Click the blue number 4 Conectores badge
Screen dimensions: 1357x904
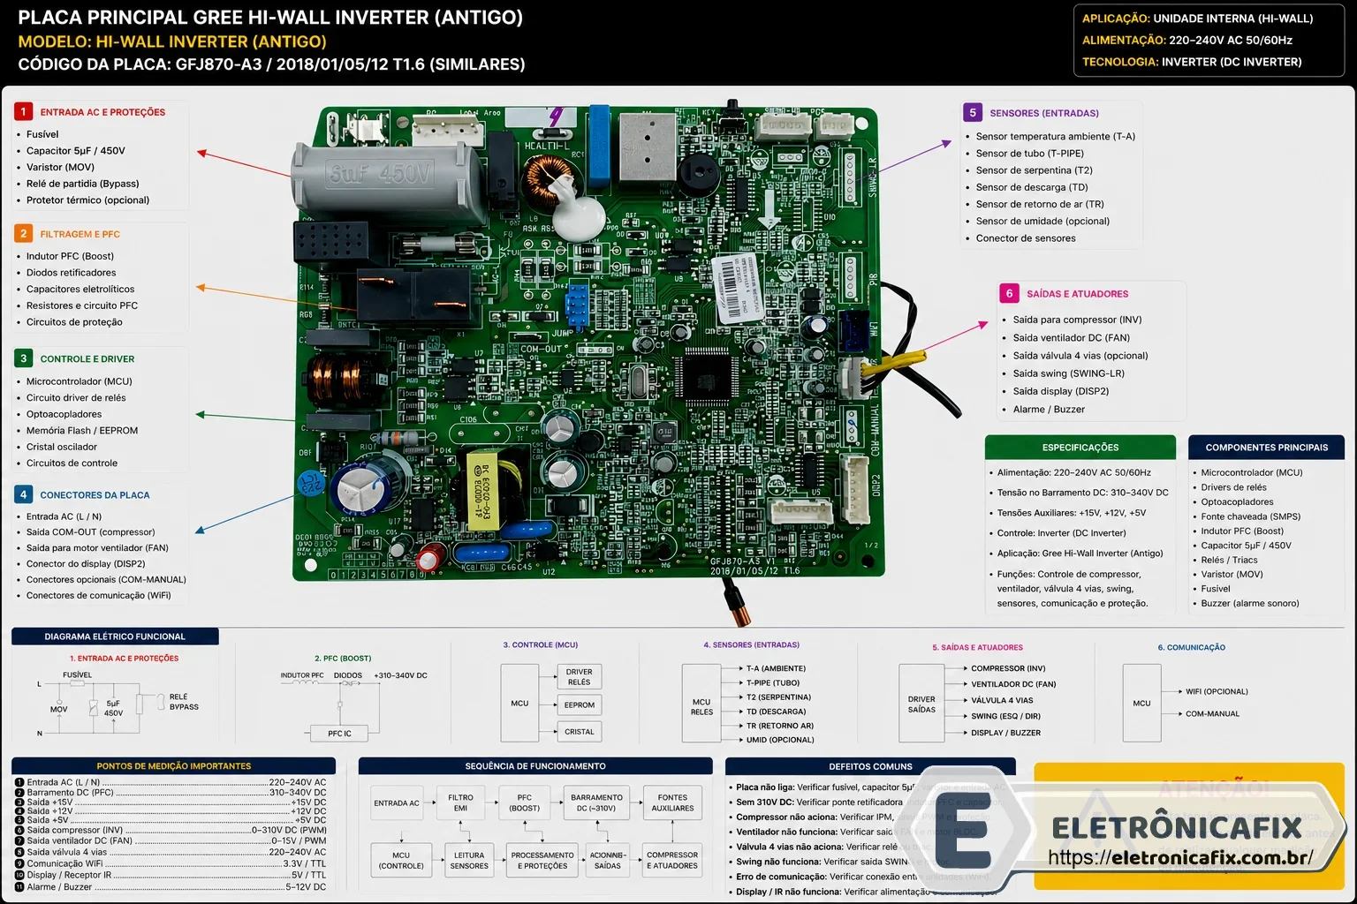click(x=24, y=494)
